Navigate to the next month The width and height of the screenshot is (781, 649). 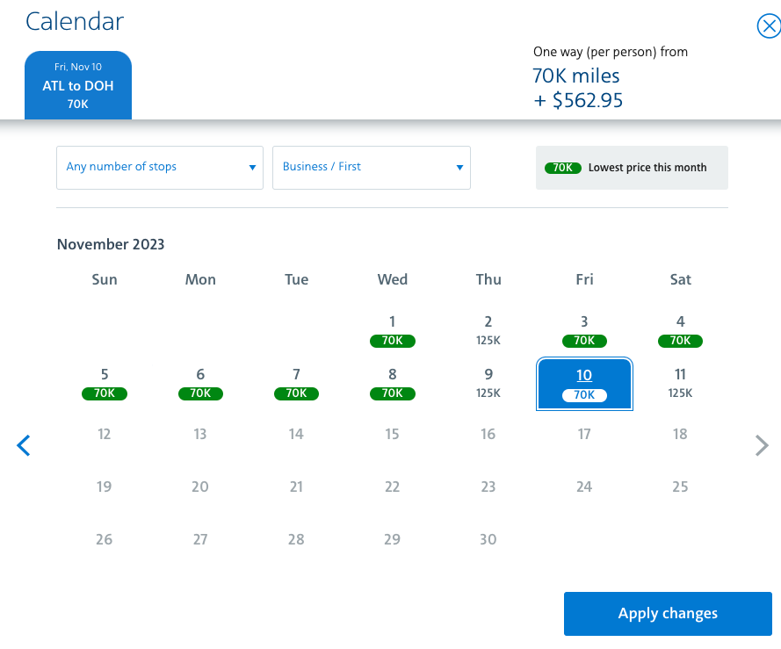click(x=761, y=445)
